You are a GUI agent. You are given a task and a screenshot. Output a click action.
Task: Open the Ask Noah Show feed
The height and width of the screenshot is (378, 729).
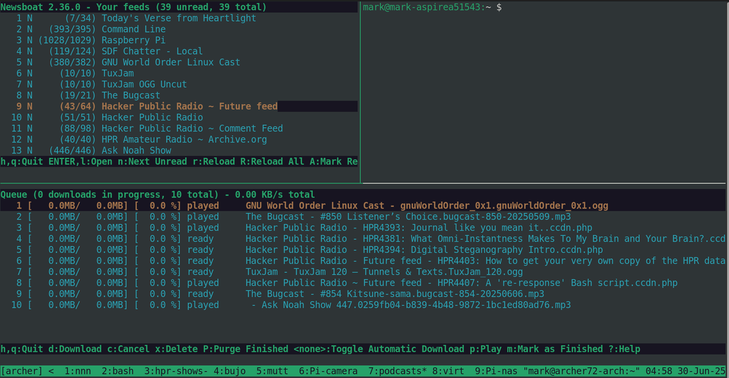(x=136, y=150)
